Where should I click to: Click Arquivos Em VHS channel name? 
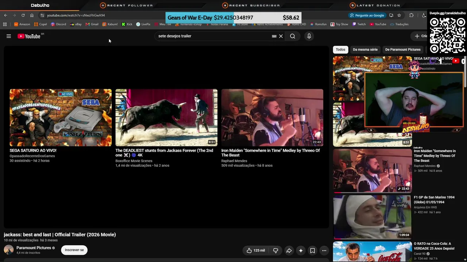coord(425,207)
